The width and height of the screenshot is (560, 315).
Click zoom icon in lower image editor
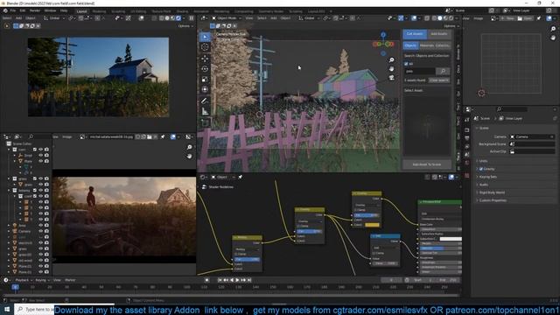(189, 147)
